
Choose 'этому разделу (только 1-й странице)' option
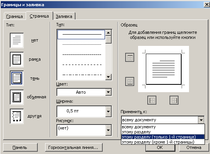[x=163, y=137]
